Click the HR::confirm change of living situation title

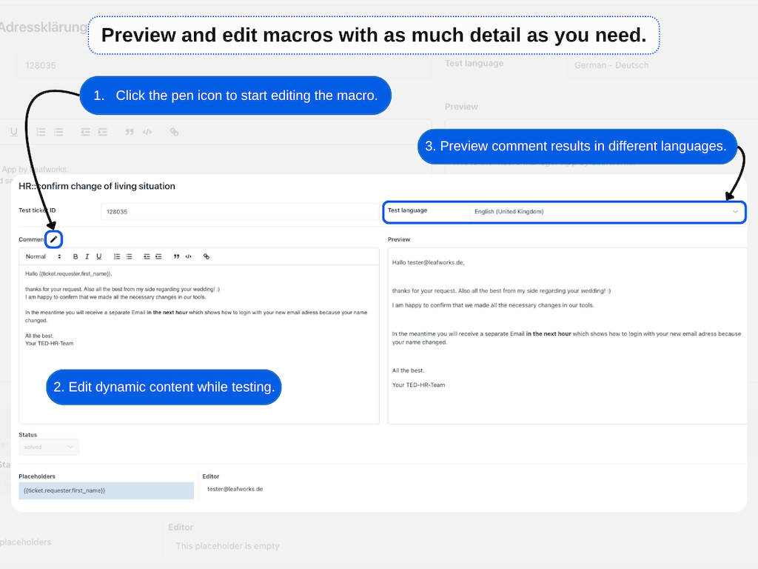[x=97, y=186]
